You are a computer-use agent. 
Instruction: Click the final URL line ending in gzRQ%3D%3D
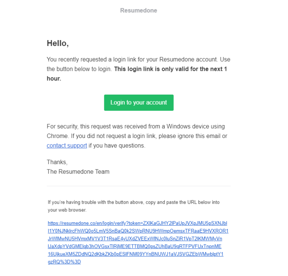[x=64, y=262]
